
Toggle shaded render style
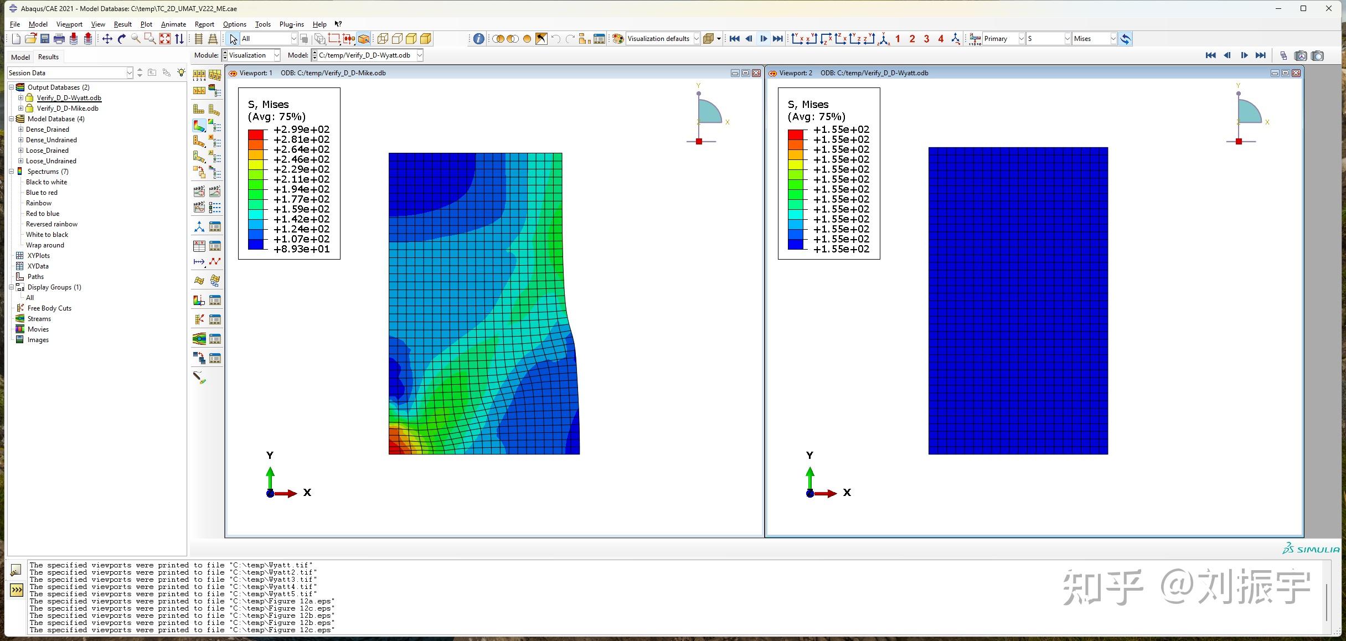point(525,39)
